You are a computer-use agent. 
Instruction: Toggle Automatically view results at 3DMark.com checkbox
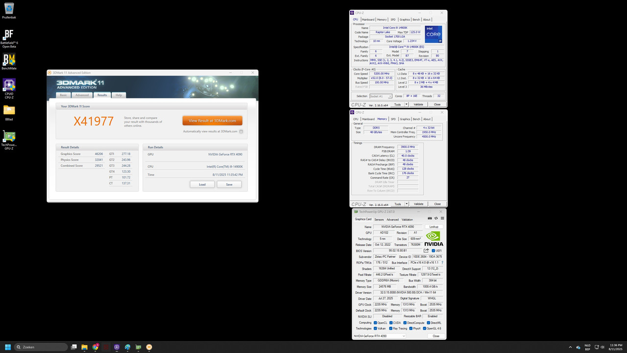tap(241, 131)
